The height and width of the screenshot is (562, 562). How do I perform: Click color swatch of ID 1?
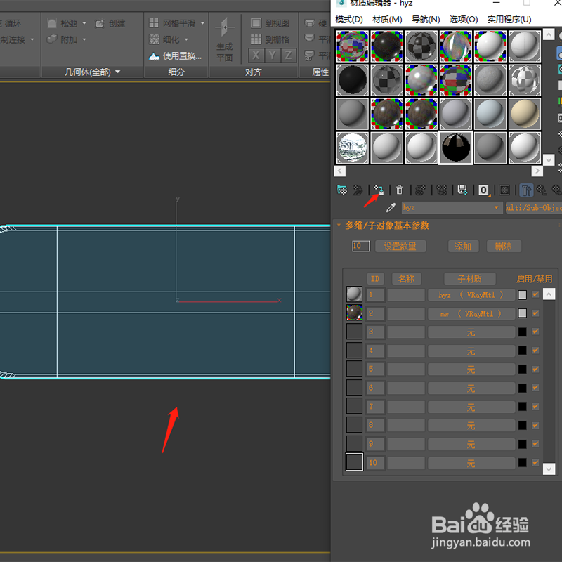[x=522, y=295]
